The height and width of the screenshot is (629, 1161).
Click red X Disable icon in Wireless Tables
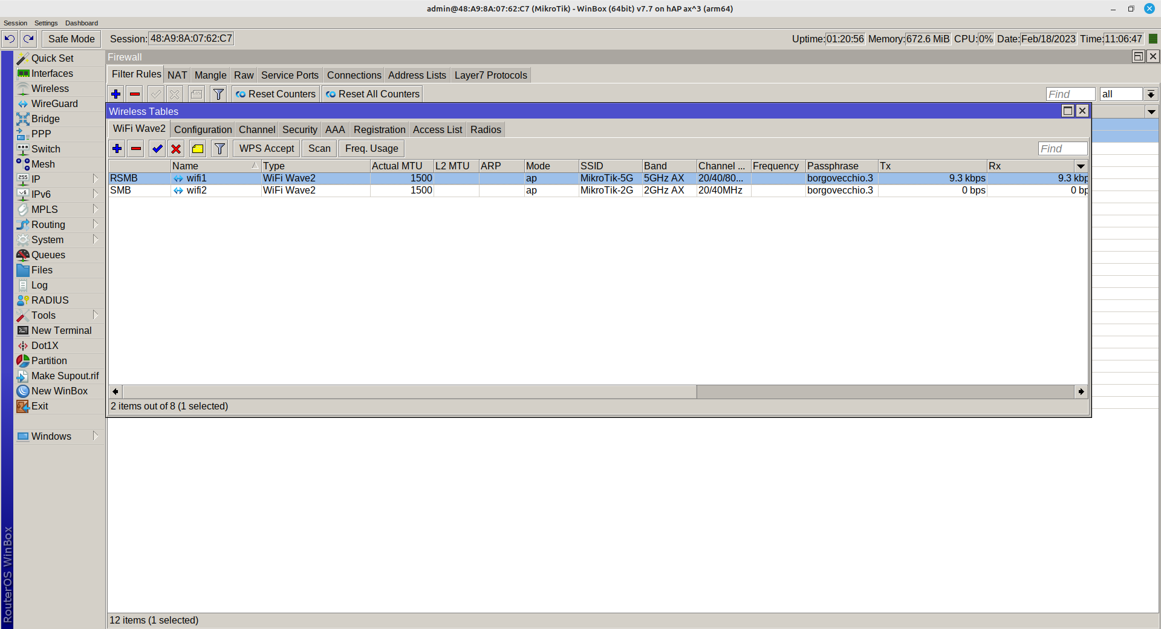coord(176,148)
